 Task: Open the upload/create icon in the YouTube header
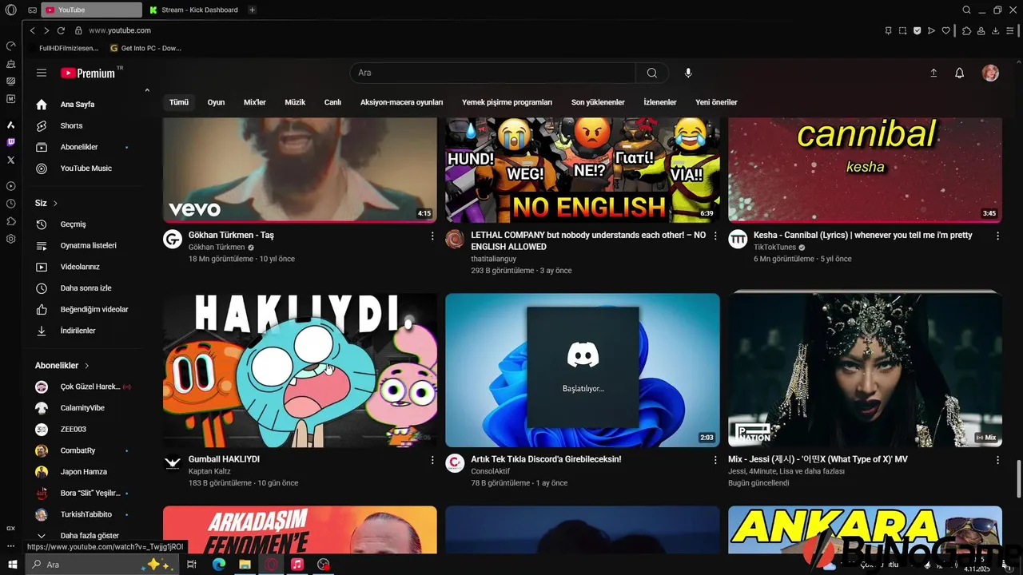pos(933,73)
